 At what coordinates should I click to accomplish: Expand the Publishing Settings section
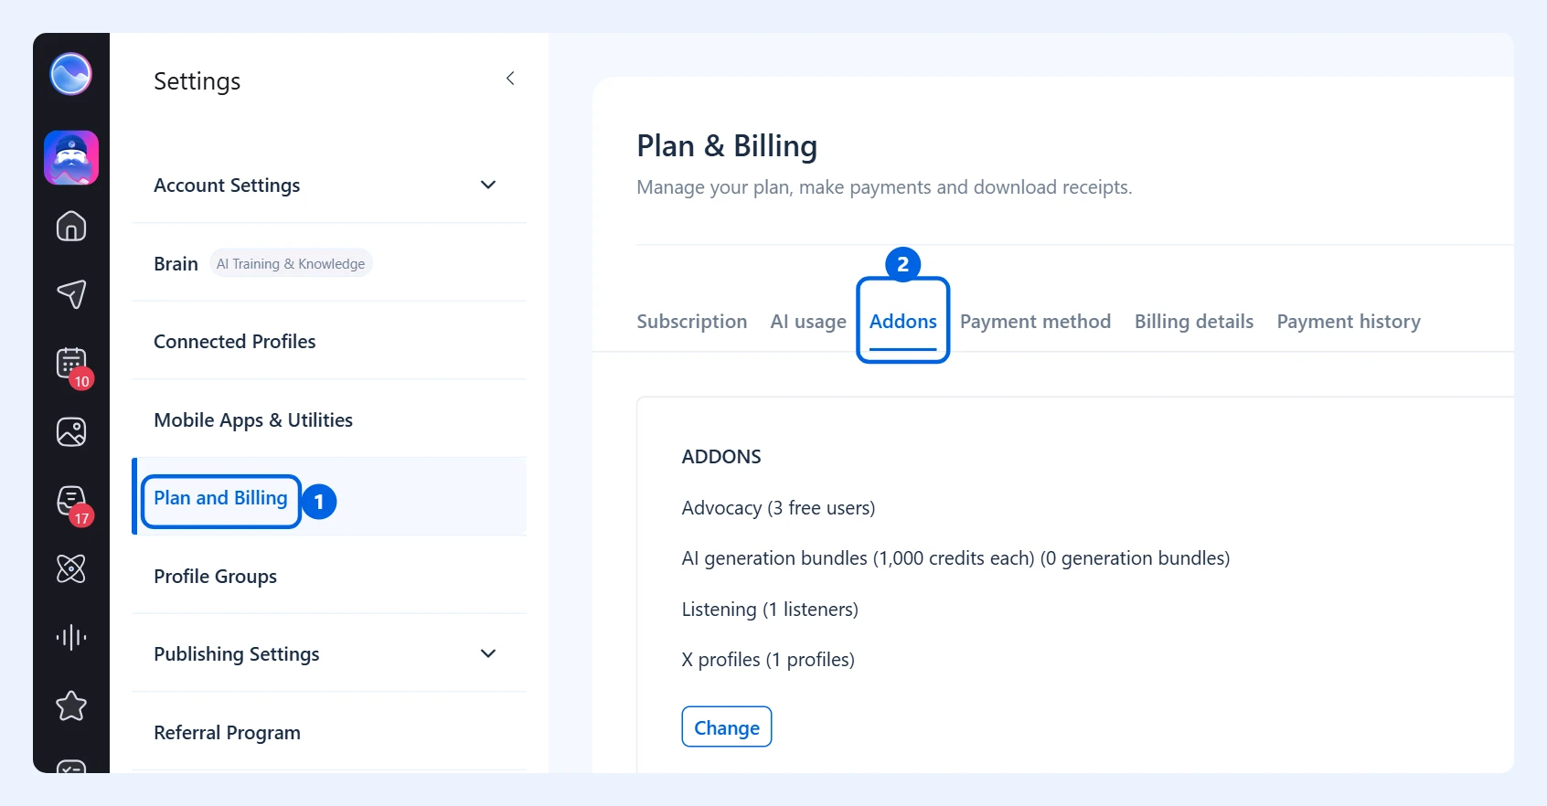329,653
